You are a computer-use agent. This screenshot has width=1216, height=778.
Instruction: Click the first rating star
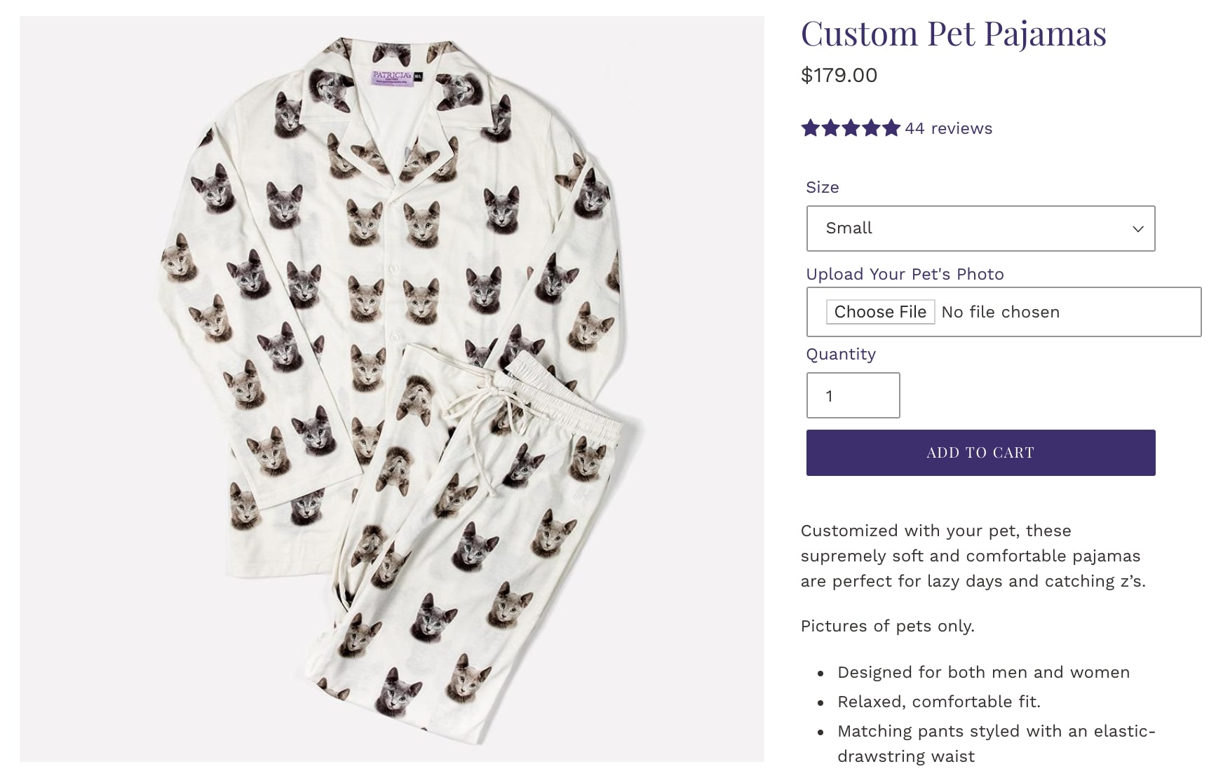811,128
